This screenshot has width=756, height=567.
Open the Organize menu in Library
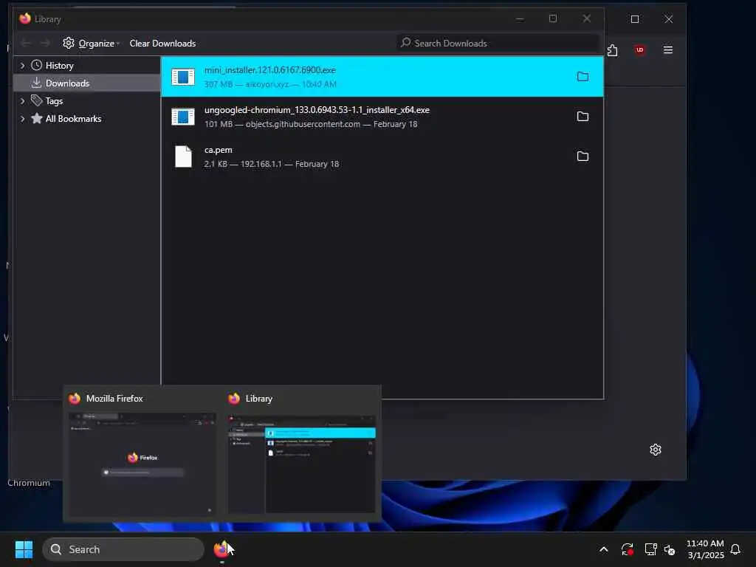pos(91,44)
